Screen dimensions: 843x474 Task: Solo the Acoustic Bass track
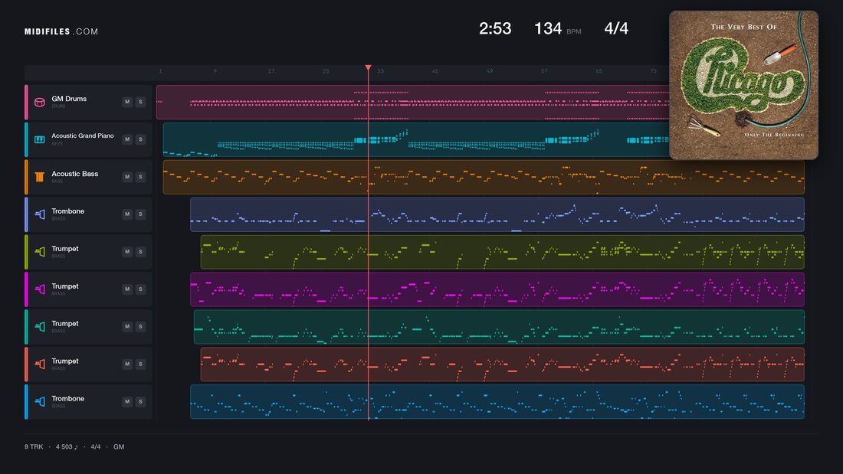click(x=140, y=177)
